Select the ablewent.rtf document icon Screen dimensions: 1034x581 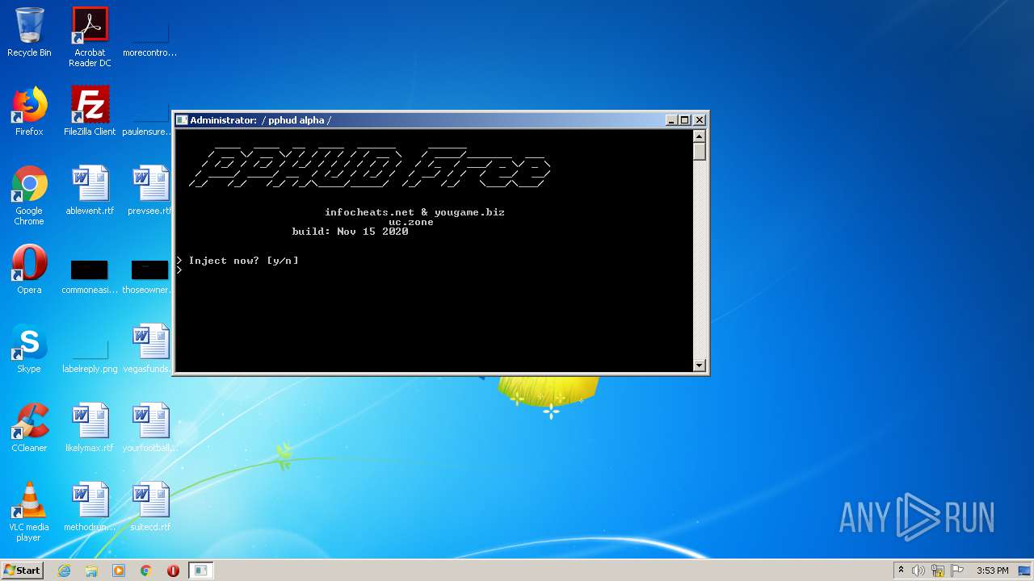pos(90,190)
